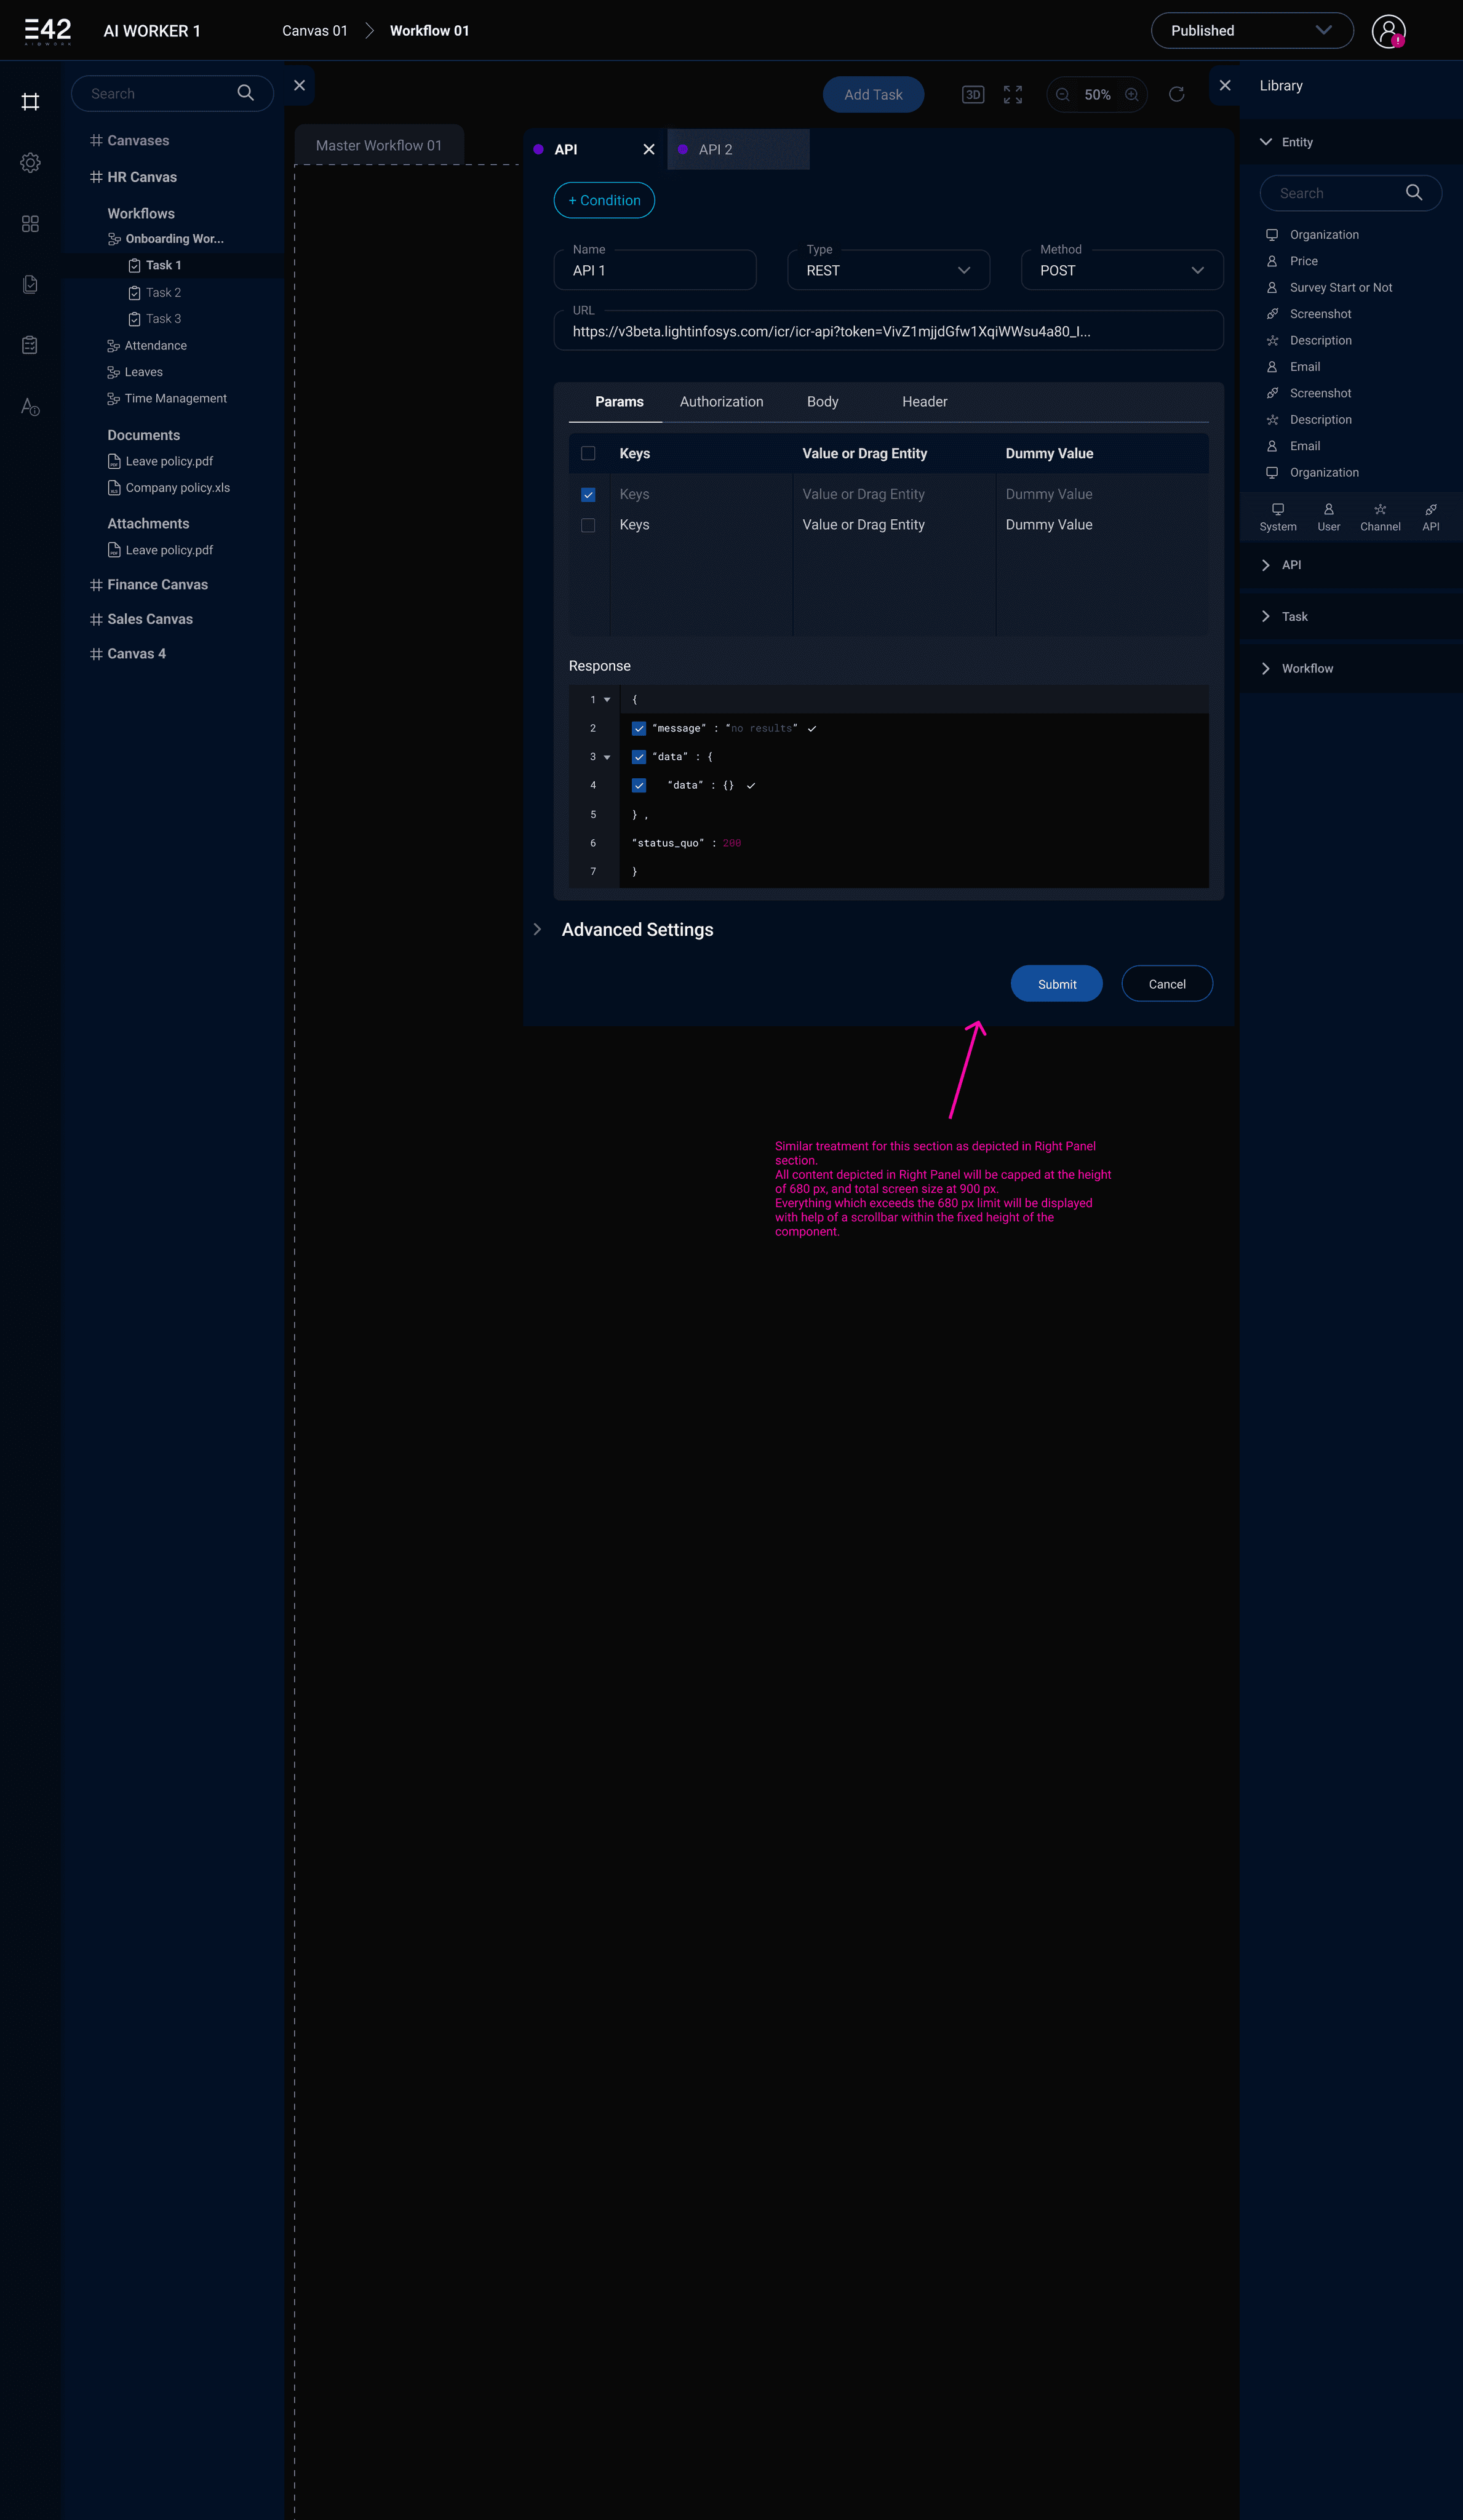This screenshot has width=1463, height=2520.
Task: Click the canvas frame icon in left rail
Action: coord(30,102)
